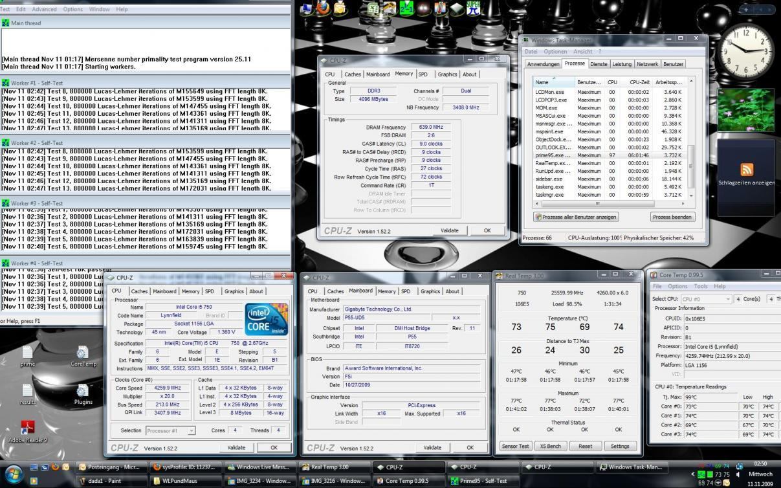Open the green Prime95 dock icon

click(407, 8)
